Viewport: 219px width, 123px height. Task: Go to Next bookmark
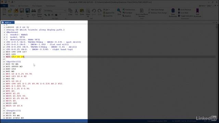(183, 13)
